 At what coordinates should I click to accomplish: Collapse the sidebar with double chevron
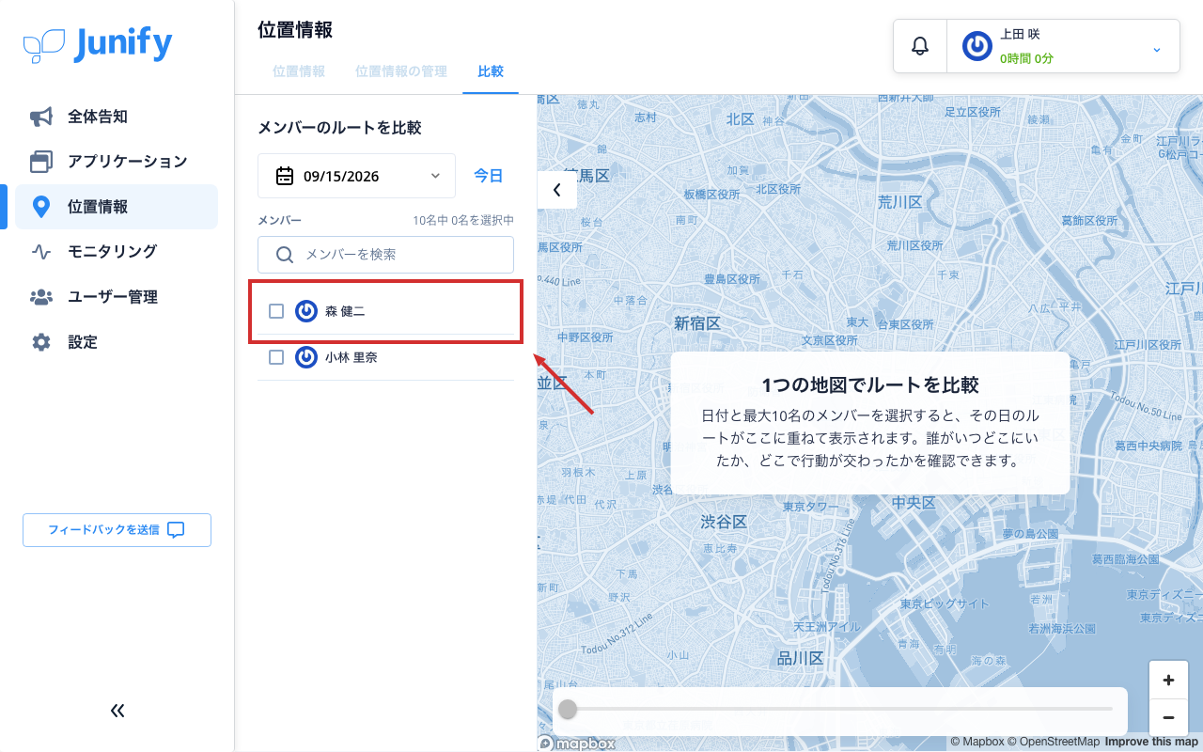pos(117,711)
